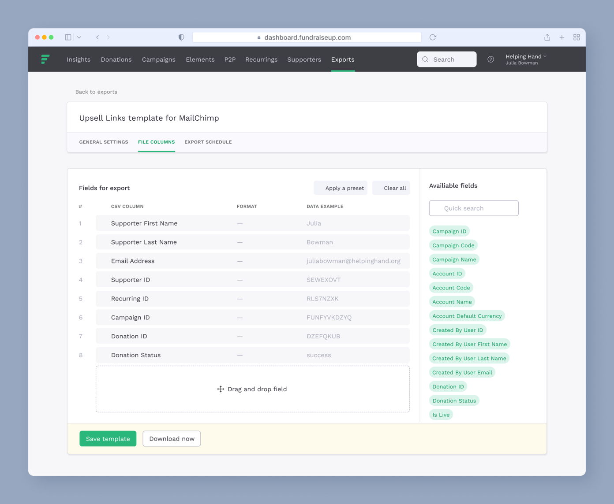Expand the sidebar dropdown chevron in Safari toolbar
The height and width of the screenshot is (504, 614).
pyautogui.click(x=79, y=37)
